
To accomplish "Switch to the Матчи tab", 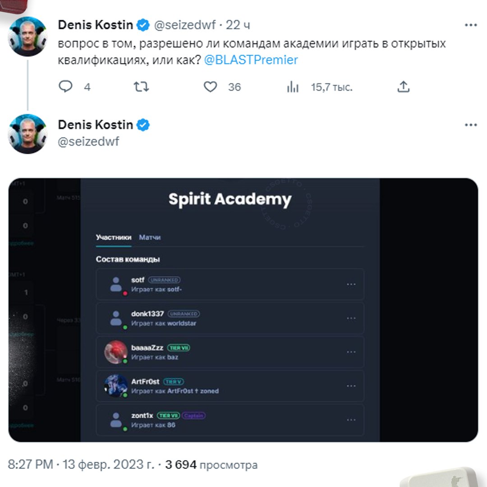I will click(x=150, y=237).
